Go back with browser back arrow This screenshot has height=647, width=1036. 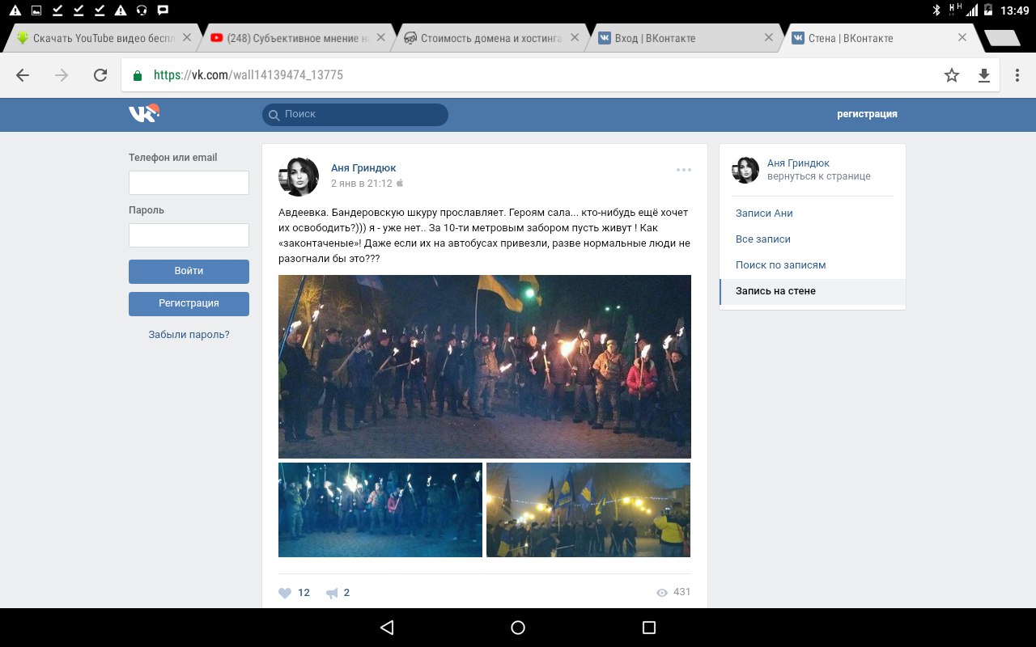(x=23, y=75)
